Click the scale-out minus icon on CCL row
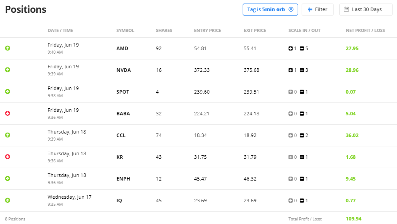 pyautogui.click(x=302, y=135)
